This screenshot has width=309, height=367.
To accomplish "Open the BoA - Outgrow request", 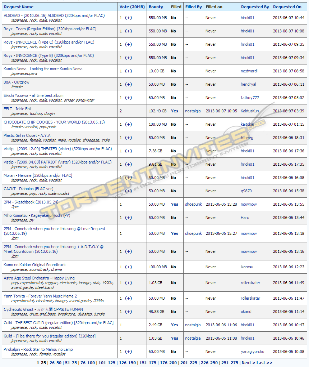I will (17, 82).
